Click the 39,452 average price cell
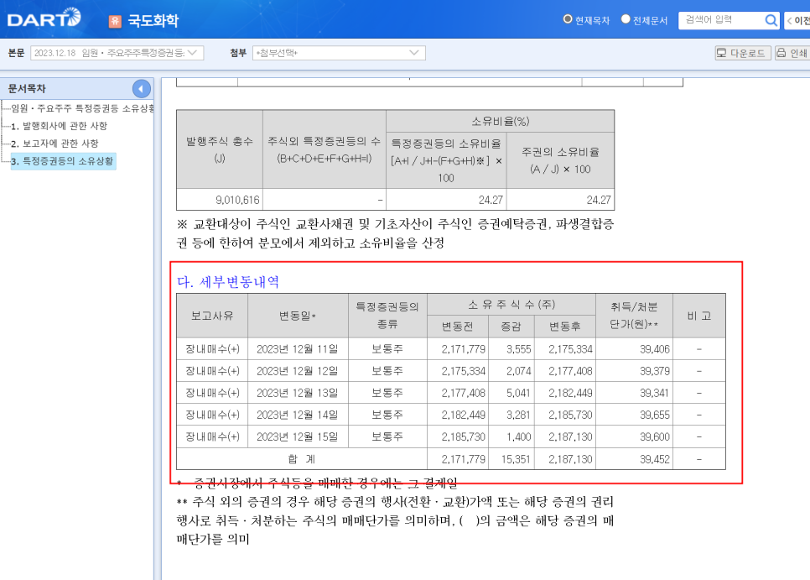 [634, 459]
